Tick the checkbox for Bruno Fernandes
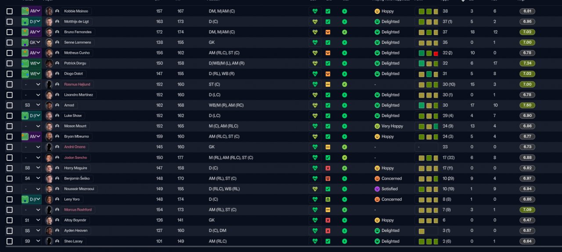562x252 pixels. tap(10, 32)
